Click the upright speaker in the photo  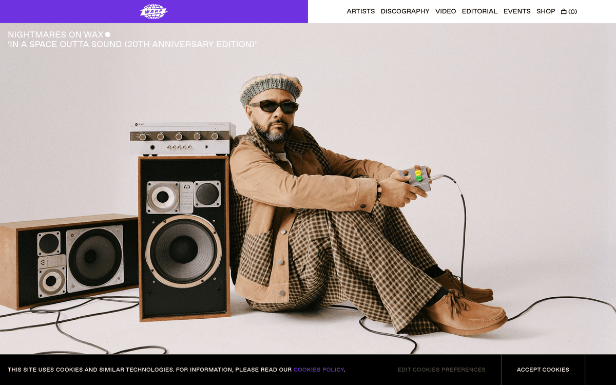click(184, 238)
